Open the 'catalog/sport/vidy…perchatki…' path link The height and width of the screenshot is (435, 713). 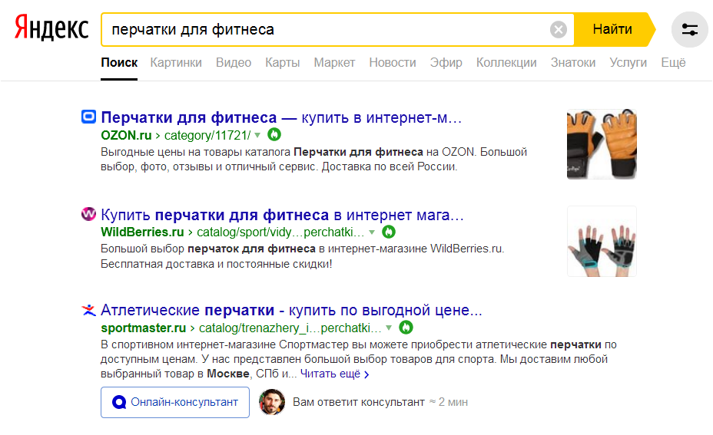280,232
